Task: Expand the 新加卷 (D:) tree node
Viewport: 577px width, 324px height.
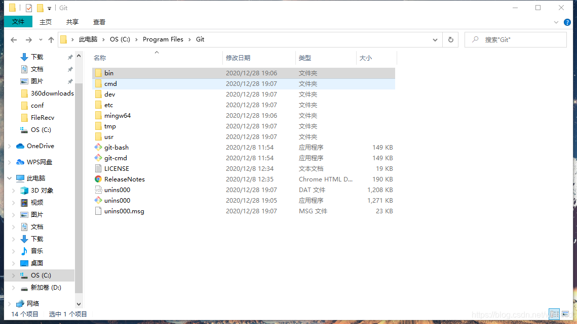Action: click(14, 287)
